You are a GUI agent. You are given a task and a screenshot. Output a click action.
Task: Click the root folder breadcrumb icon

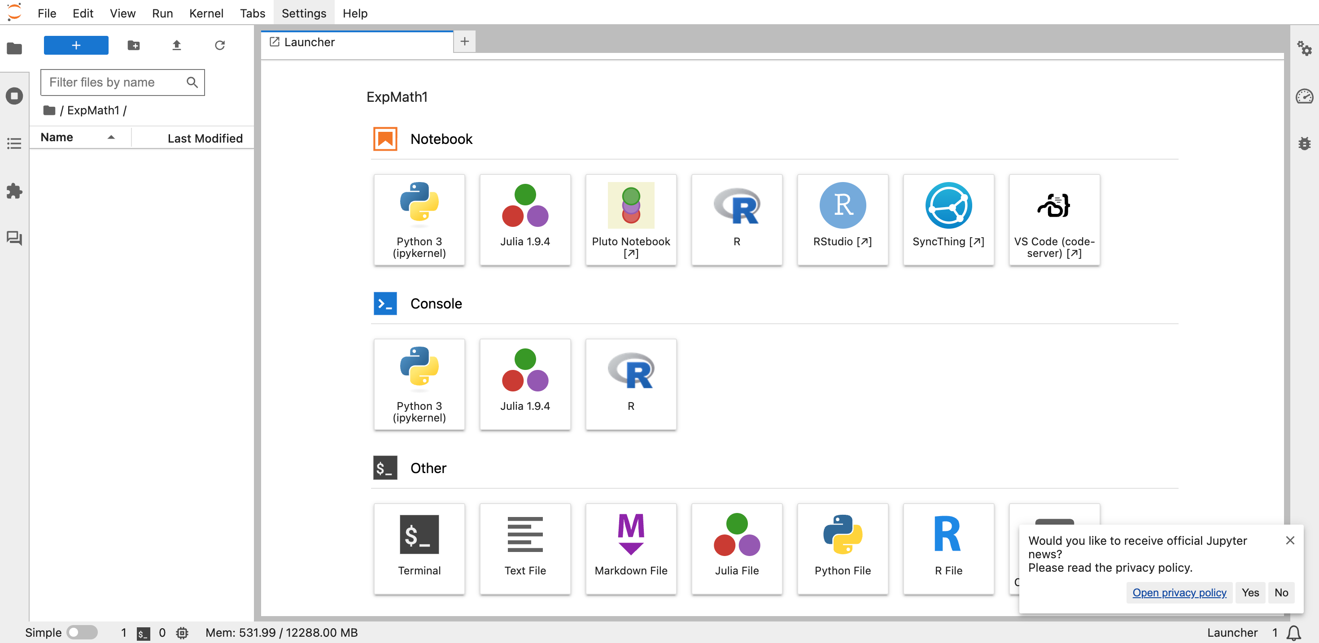point(49,110)
